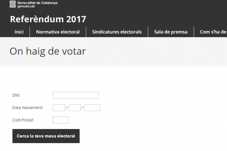Select the Sindicatures electorals menu item
Screen dimensions: 227x151
pos(117,32)
